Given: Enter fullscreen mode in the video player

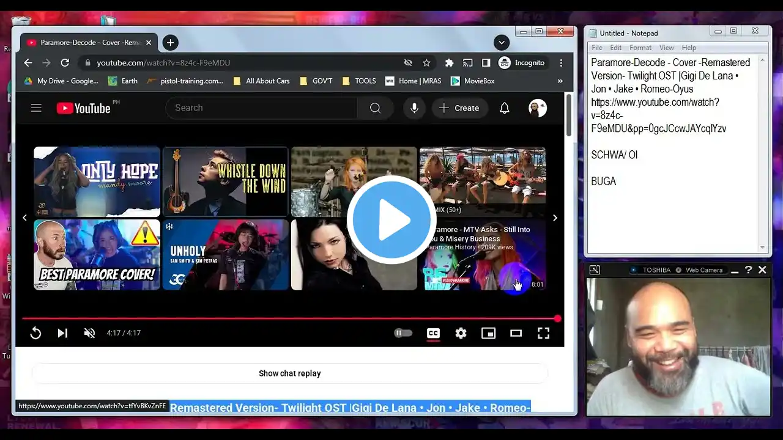Looking at the screenshot, I should [x=543, y=333].
